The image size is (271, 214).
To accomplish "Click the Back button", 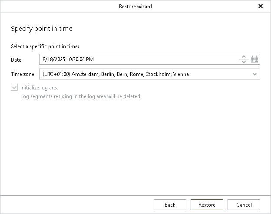I will coord(170,205).
